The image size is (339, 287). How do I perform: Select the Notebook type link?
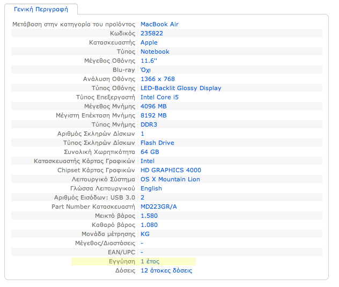click(x=155, y=51)
